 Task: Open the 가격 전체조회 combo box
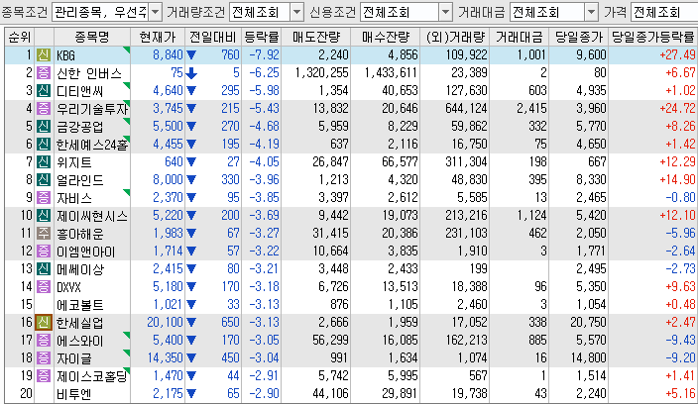click(x=664, y=12)
